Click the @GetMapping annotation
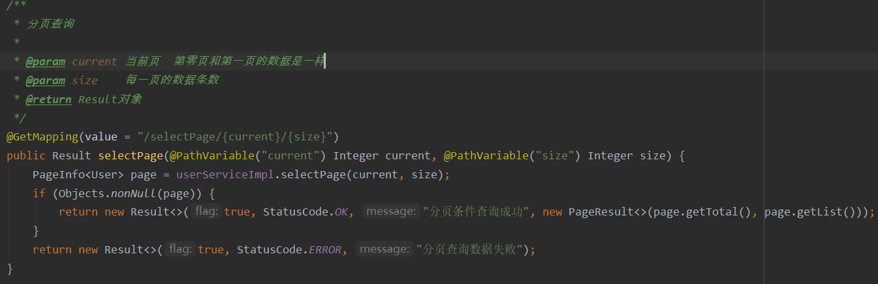This screenshot has height=284, width=878. (42, 137)
